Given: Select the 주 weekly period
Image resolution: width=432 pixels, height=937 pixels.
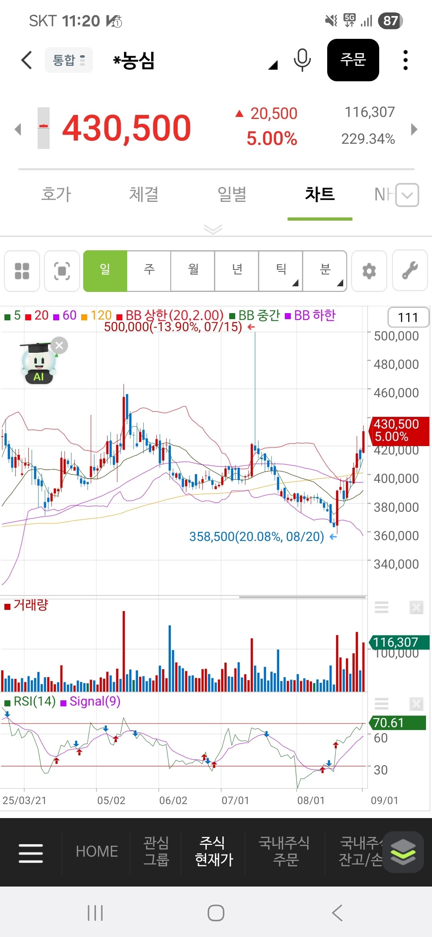Looking at the screenshot, I should click(149, 271).
